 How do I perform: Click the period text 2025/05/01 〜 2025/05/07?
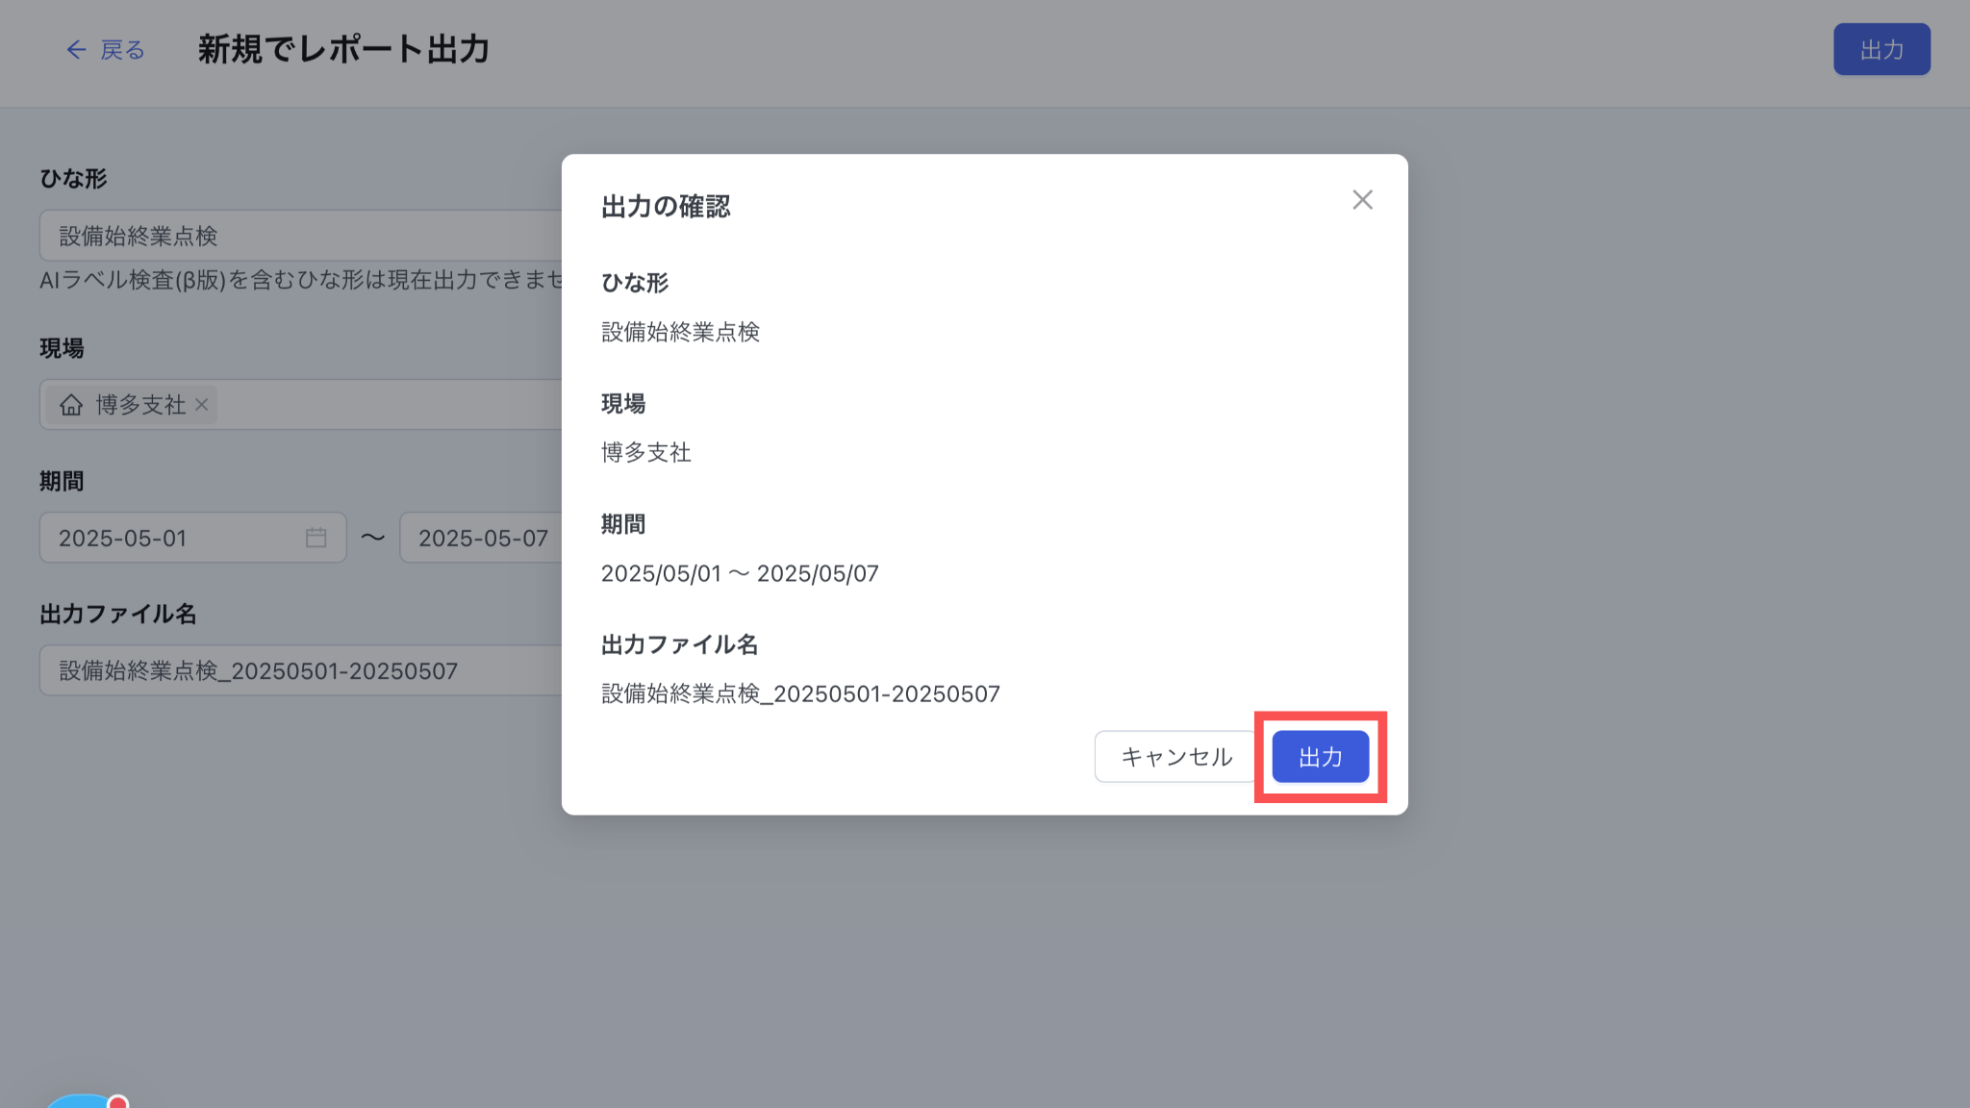(740, 574)
